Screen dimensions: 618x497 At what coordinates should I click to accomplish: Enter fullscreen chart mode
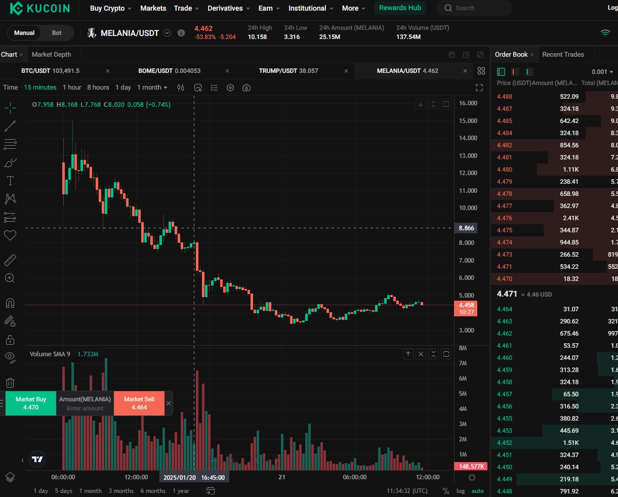tap(479, 88)
